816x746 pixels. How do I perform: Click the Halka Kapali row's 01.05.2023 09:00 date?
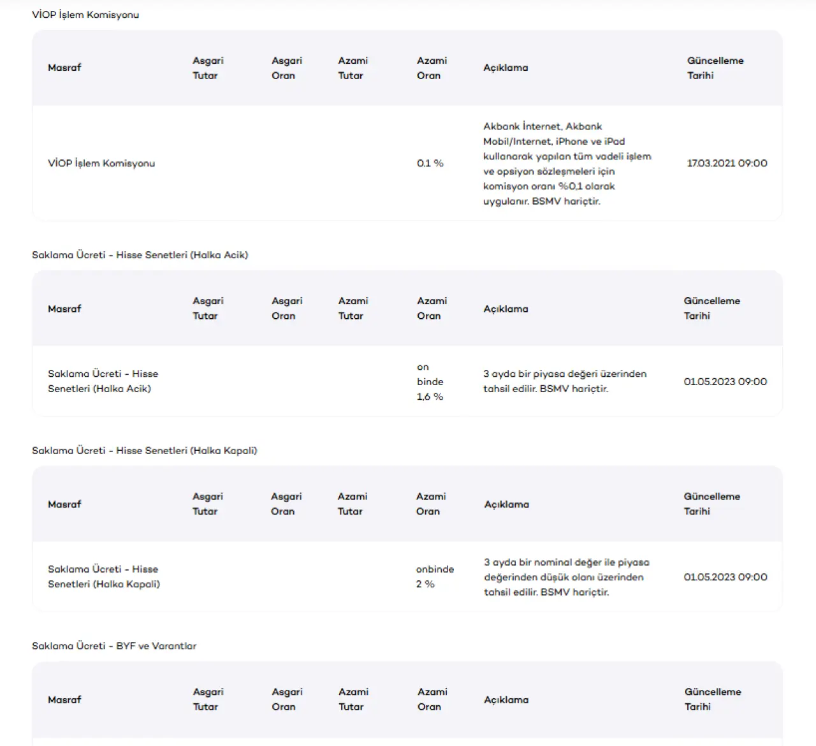(725, 577)
